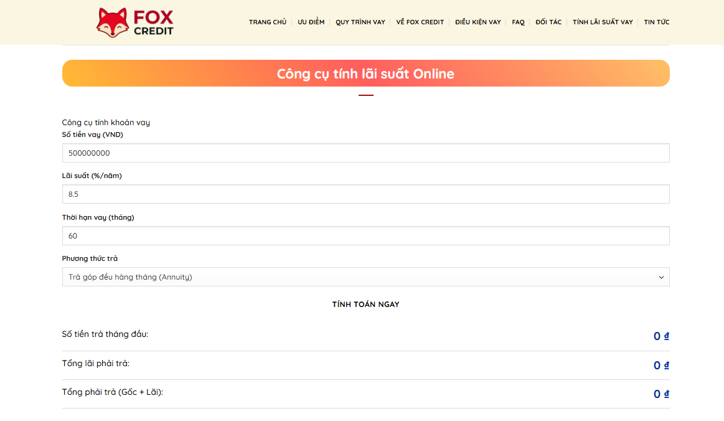Focus the Thời hạn vay (tháng) input

point(365,235)
